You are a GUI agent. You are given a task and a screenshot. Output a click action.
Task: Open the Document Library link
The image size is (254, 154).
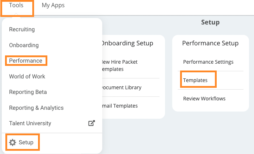coord(122,87)
